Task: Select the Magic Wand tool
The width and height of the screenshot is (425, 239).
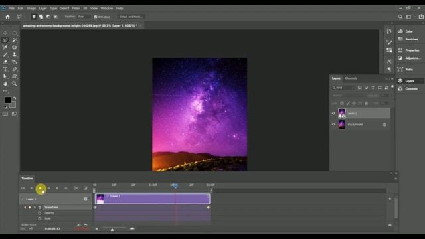Action: click(15, 40)
